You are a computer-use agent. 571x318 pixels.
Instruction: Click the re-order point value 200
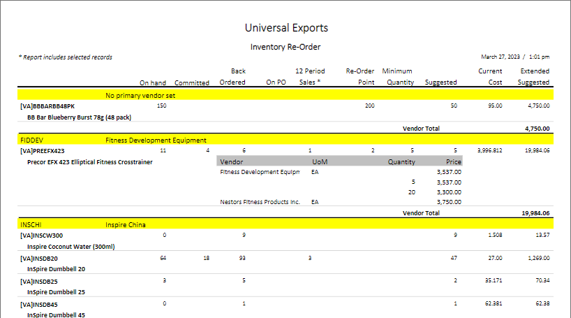370,106
